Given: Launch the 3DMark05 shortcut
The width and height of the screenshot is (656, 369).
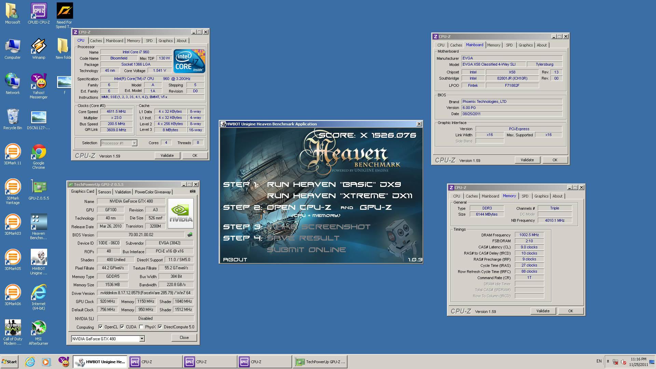Looking at the screenshot, I should coord(13,260).
